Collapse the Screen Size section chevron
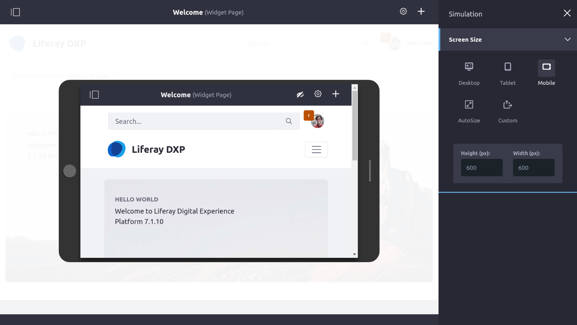This screenshot has height=325, width=577. click(567, 39)
